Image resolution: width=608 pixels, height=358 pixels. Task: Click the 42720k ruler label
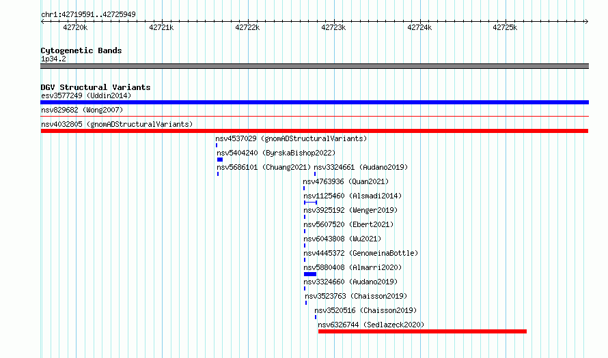point(75,27)
